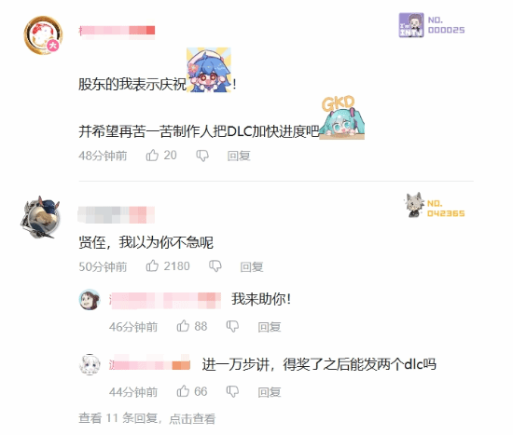The height and width of the screenshot is (435, 513).
Task: Open the second commenter's knight-framed avatar
Action: point(40,217)
